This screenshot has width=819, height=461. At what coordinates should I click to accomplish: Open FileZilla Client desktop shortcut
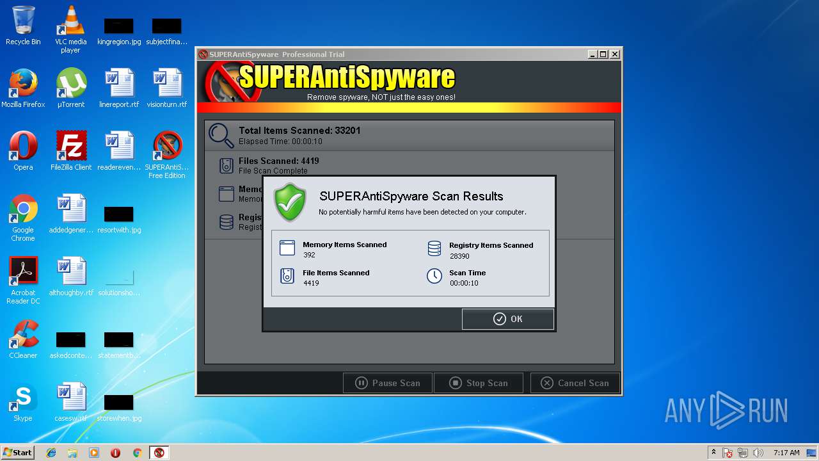point(71,151)
